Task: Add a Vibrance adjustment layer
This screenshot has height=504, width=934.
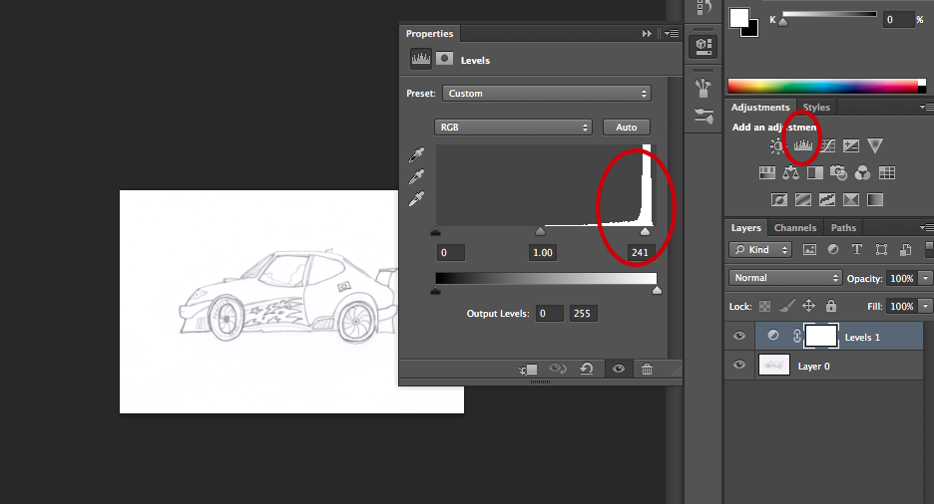Action: click(x=875, y=145)
